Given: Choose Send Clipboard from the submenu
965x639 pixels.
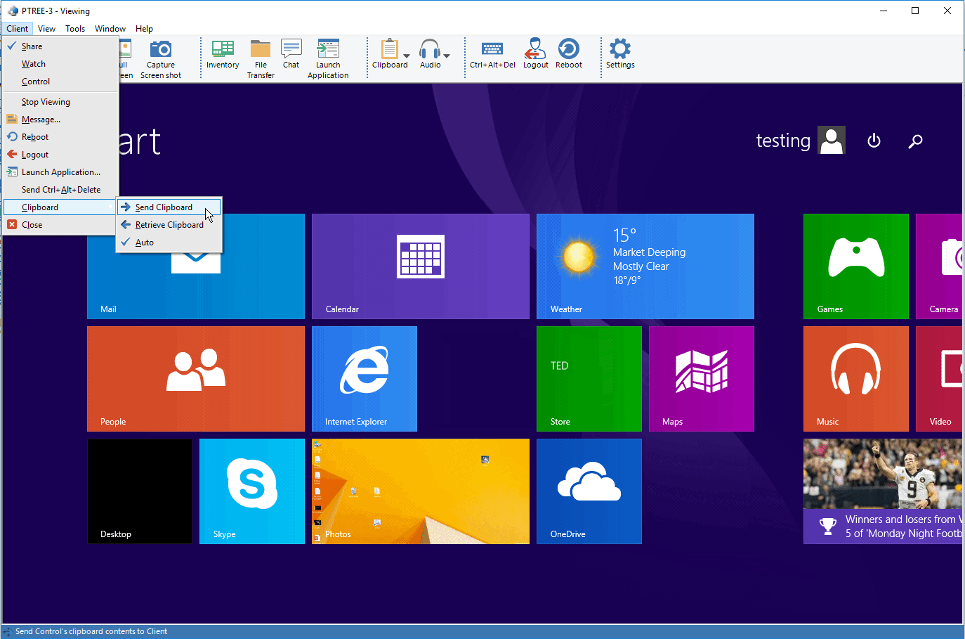Looking at the screenshot, I should 164,207.
